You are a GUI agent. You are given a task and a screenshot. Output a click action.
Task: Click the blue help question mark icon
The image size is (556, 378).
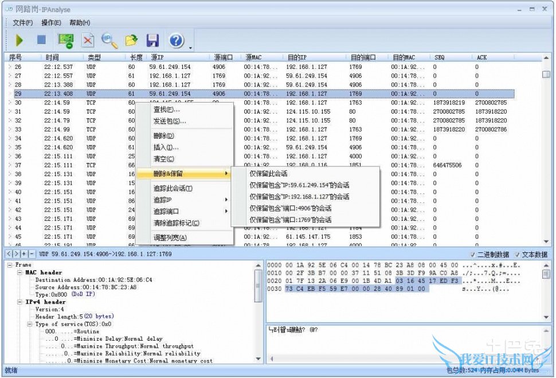pyautogui.click(x=177, y=40)
